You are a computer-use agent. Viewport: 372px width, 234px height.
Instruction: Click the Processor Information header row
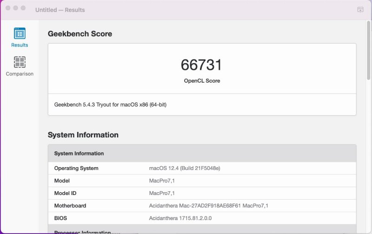(202, 229)
